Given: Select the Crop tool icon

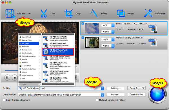Looking at the screenshot, I should pos(68,14).
